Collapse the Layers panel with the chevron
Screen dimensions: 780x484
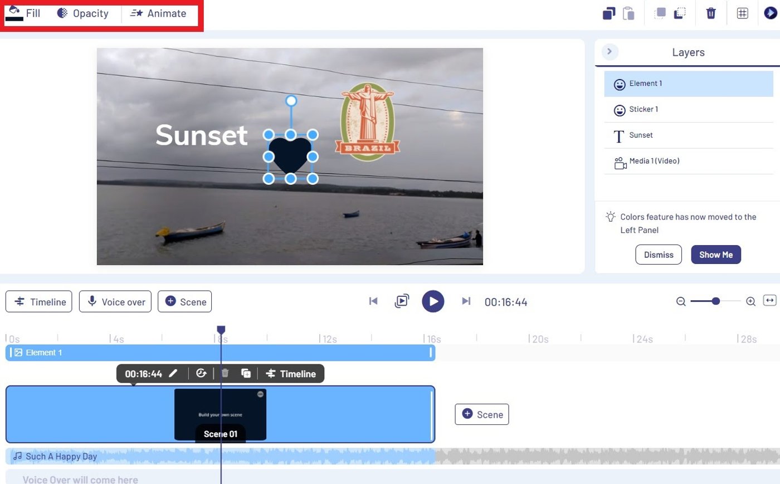[609, 51]
